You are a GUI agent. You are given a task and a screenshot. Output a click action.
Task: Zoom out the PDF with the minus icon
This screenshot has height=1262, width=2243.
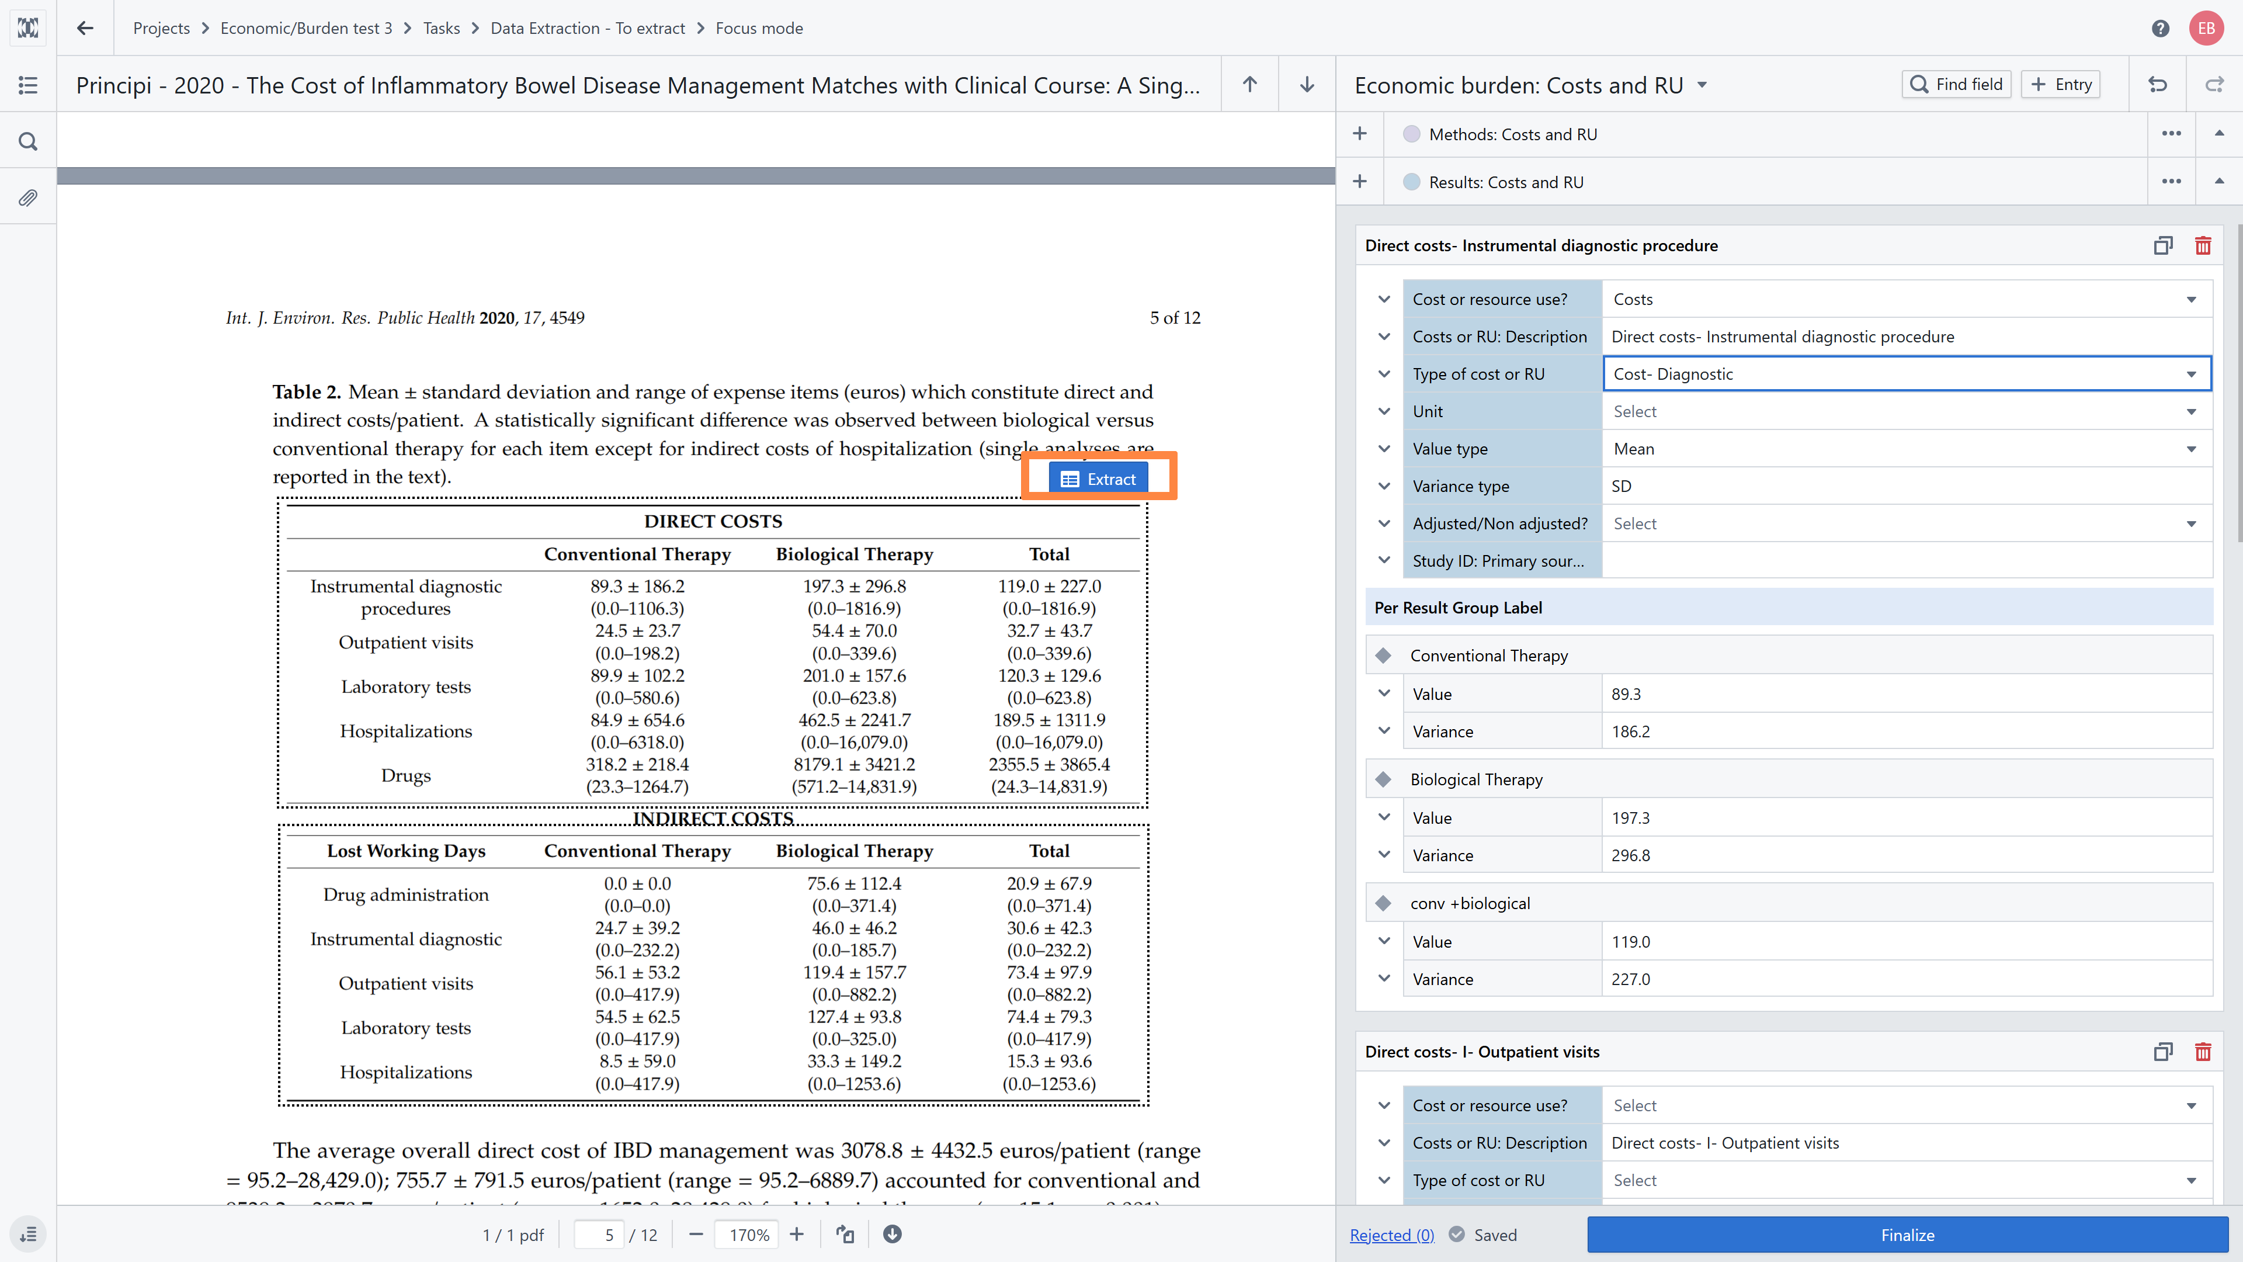(x=696, y=1234)
